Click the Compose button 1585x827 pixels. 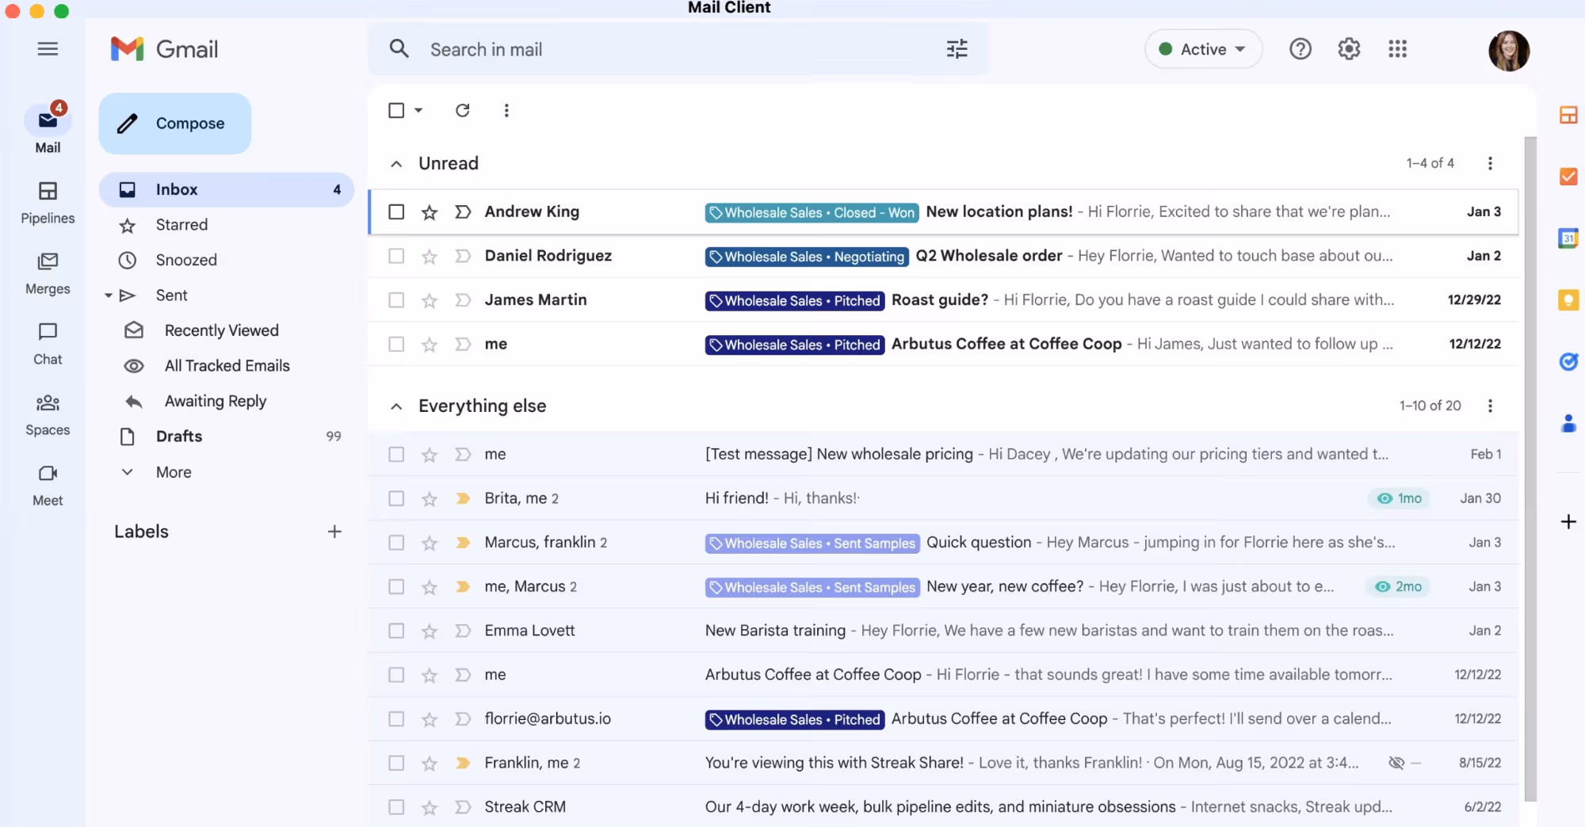pyautogui.click(x=175, y=124)
